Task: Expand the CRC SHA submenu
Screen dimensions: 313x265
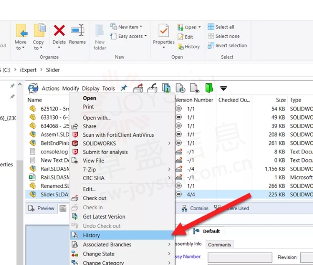Action: 169,178
